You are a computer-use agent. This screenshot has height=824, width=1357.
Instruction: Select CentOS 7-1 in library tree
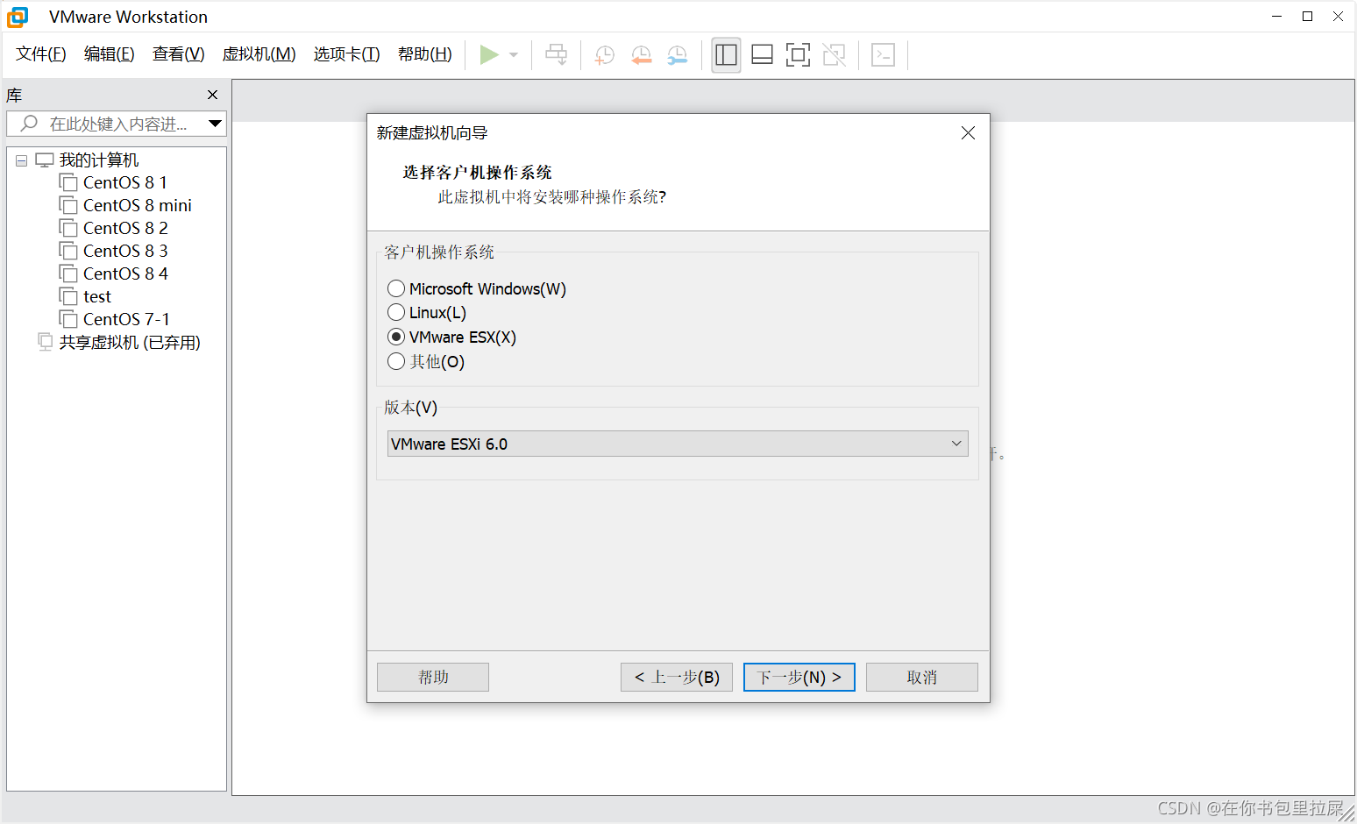(x=126, y=319)
